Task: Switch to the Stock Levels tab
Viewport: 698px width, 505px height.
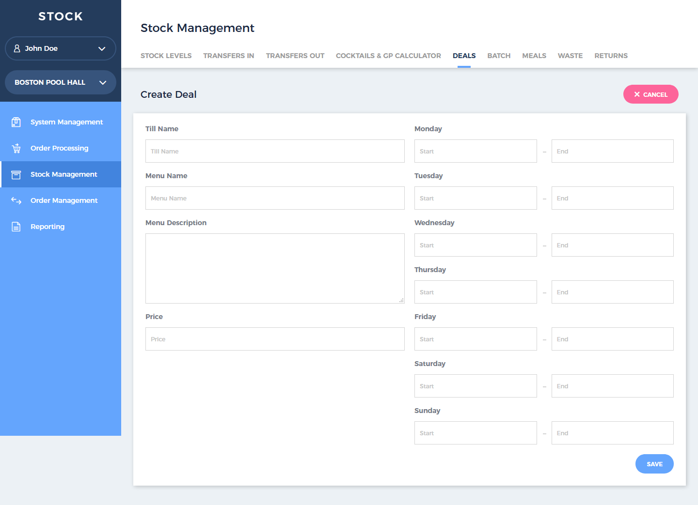Action: 166,56
